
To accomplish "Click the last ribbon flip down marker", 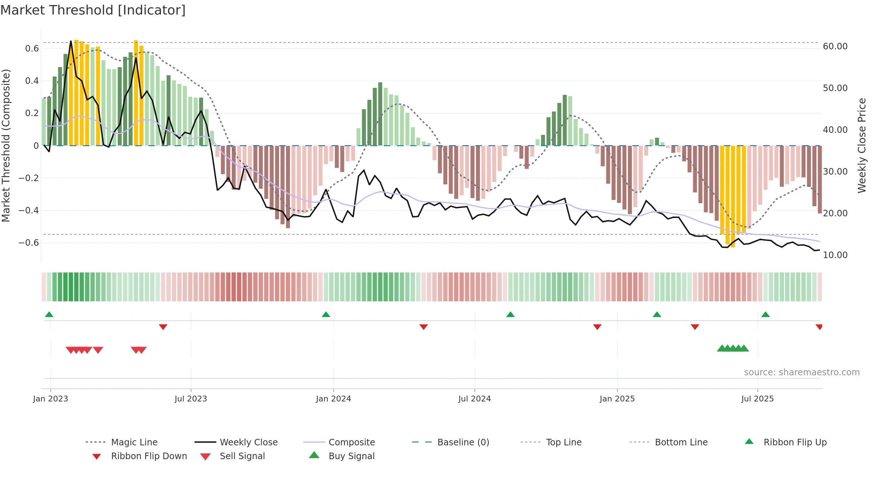I will (819, 327).
